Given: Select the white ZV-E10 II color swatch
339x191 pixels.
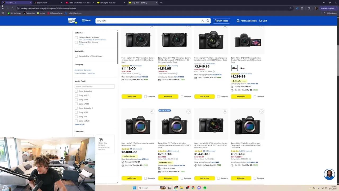Looking at the screenshot, I should coord(242,68).
